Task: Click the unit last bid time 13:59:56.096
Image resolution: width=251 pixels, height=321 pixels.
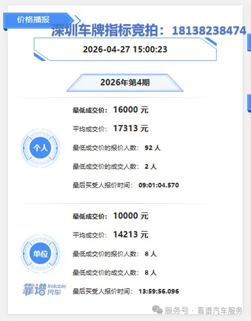Action: [x=158, y=291]
